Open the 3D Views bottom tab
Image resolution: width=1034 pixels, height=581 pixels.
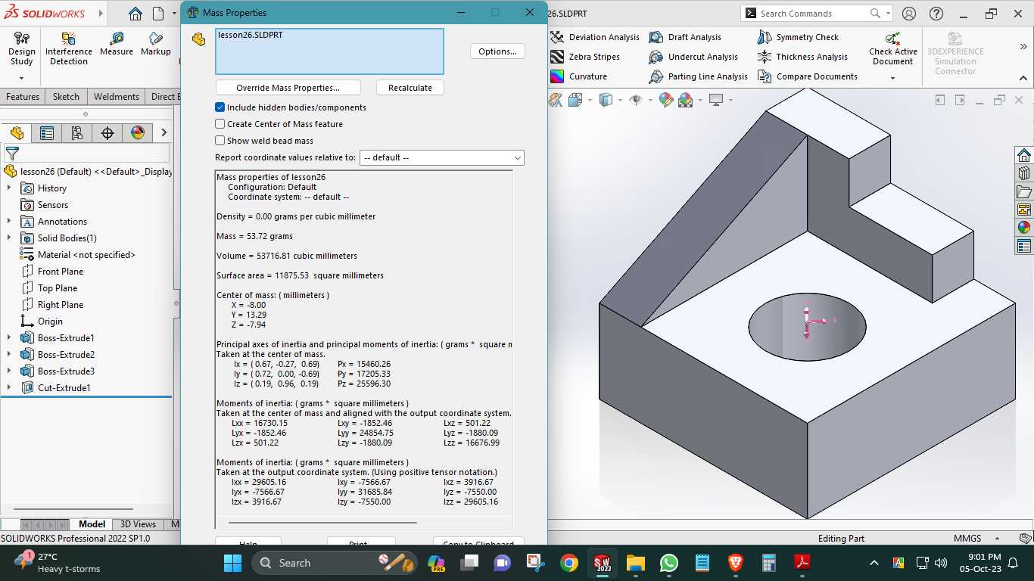(x=138, y=524)
